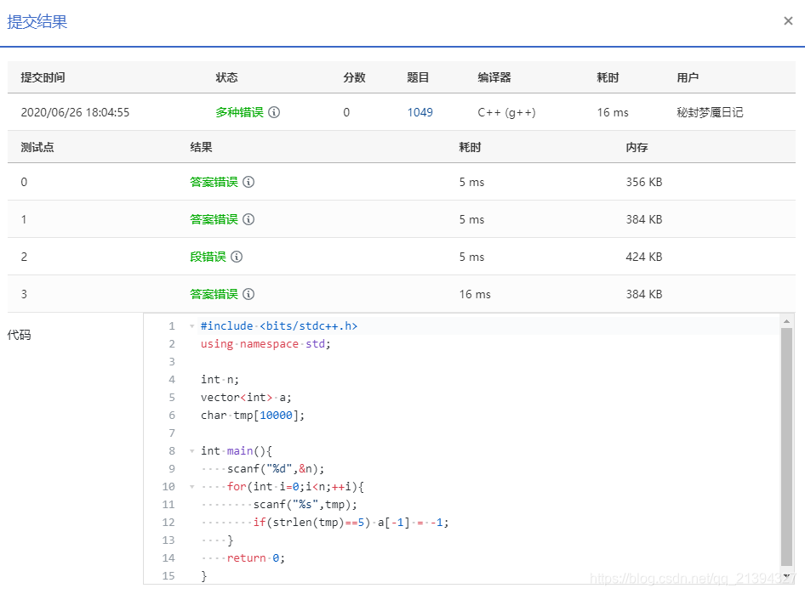Click info icon for test point 0 答案错误
805x594 pixels.
click(248, 182)
